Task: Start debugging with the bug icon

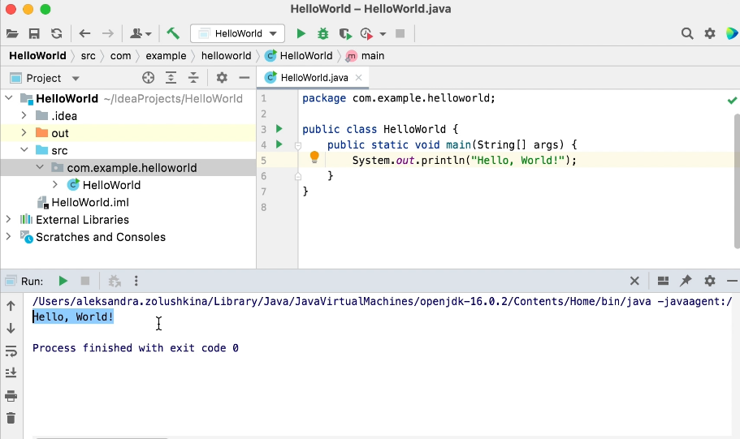Action: point(322,33)
